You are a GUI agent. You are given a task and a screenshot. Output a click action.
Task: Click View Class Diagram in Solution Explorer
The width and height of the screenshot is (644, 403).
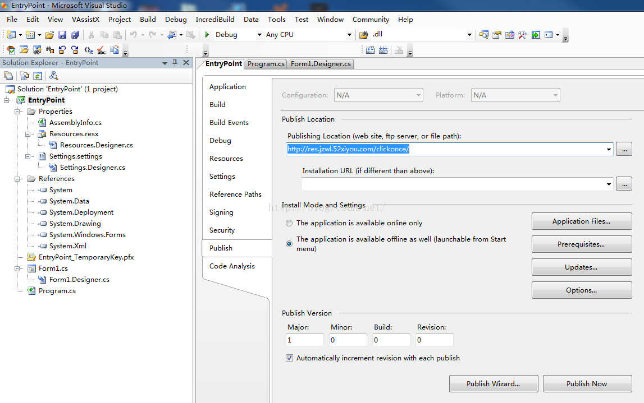pyautogui.click(x=54, y=76)
